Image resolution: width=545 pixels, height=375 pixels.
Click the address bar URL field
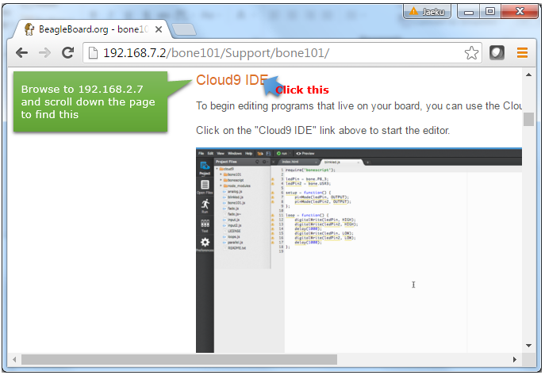click(282, 53)
